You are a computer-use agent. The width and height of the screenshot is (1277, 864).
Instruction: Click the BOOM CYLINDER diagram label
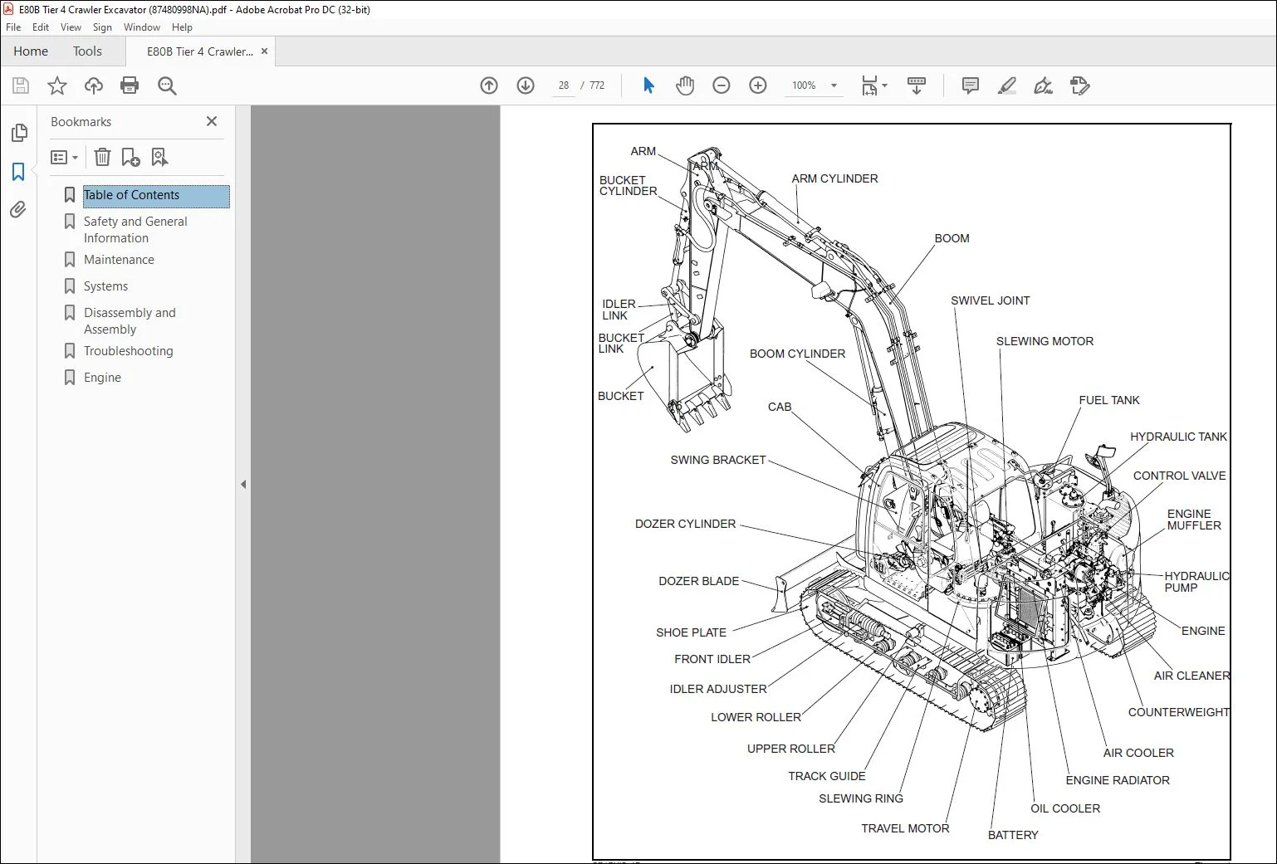click(797, 354)
